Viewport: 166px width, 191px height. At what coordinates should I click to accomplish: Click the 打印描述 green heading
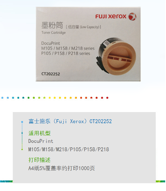point(39,160)
